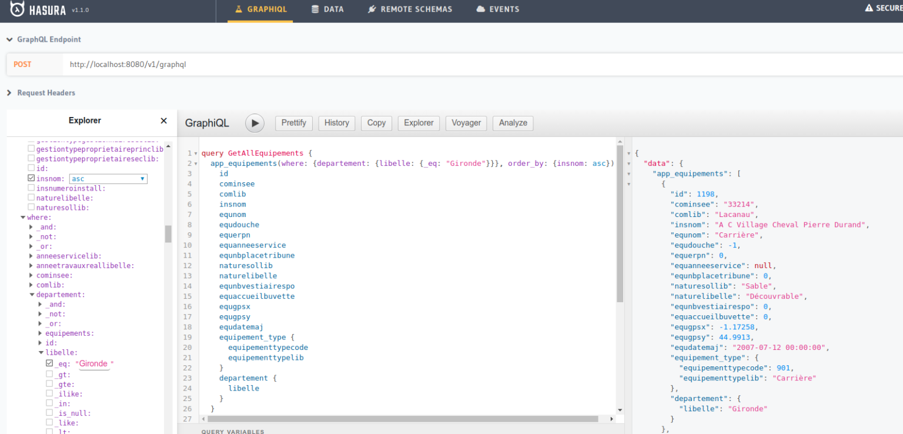Click the collapse triangle beside app_equipements response

coord(629,173)
